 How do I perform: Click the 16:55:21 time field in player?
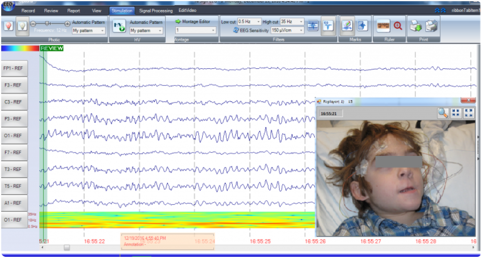[x=331, y=114]
